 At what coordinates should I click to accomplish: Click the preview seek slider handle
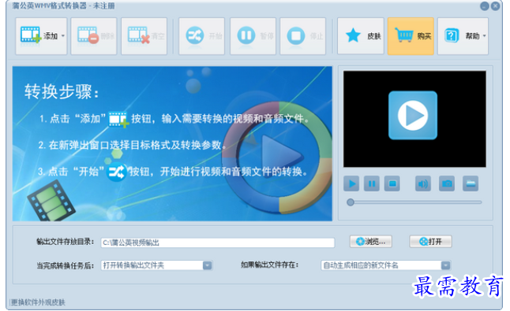click(x=351, y=202)
